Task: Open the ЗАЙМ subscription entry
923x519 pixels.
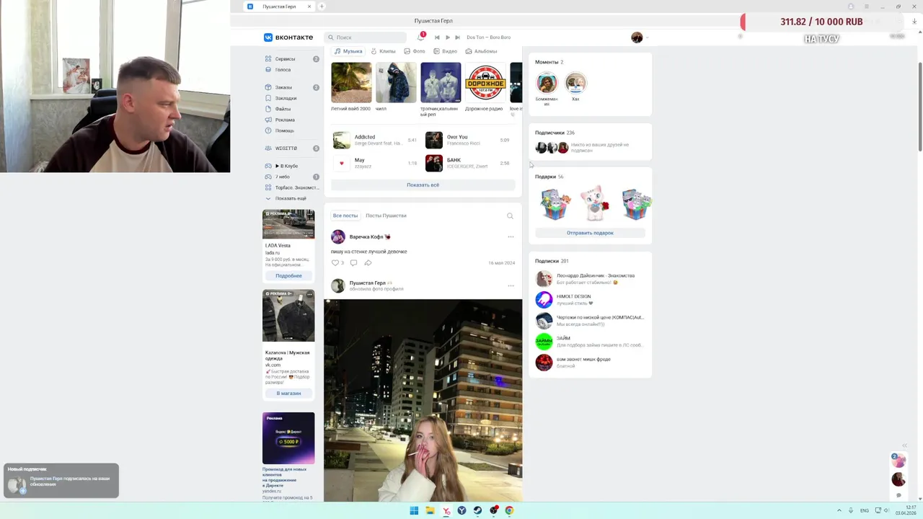Action: (591, 342)
